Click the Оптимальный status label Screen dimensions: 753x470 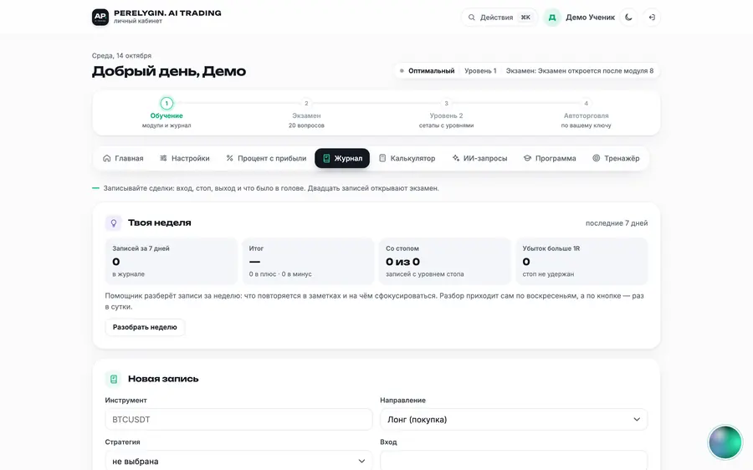tap(431, 70)
